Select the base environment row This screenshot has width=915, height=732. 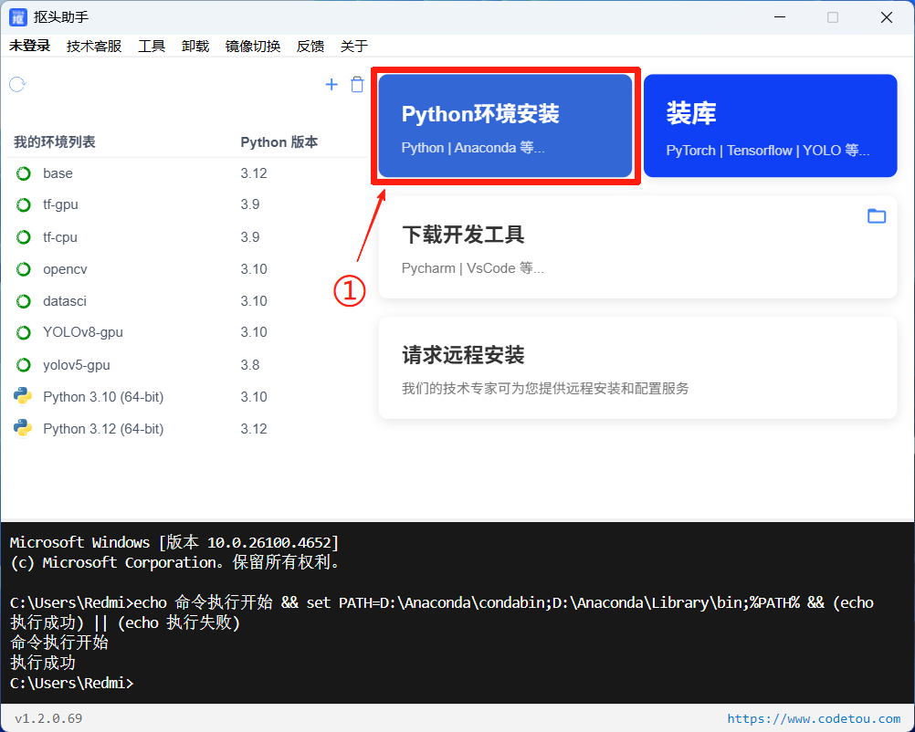186,173
